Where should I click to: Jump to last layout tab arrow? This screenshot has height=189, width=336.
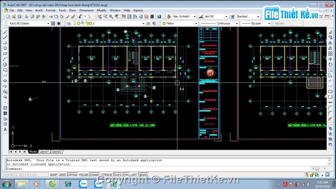25,152
